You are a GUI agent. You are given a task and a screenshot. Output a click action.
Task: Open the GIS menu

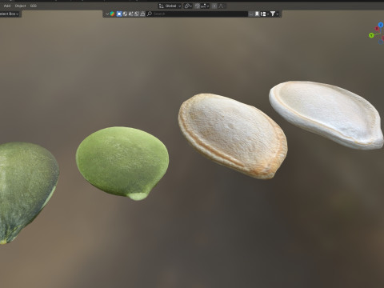33,6
